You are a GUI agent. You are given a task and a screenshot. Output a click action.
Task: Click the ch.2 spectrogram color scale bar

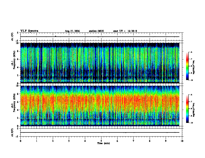pos(187,109)
